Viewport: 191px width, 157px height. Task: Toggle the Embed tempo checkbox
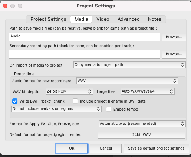[x=109, y=109]
